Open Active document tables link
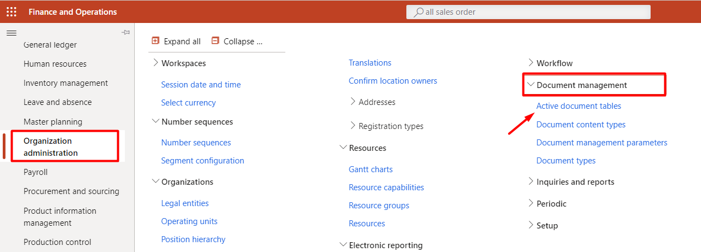Image resolution: width=701 pixels, height=252 pixels. 579,106
